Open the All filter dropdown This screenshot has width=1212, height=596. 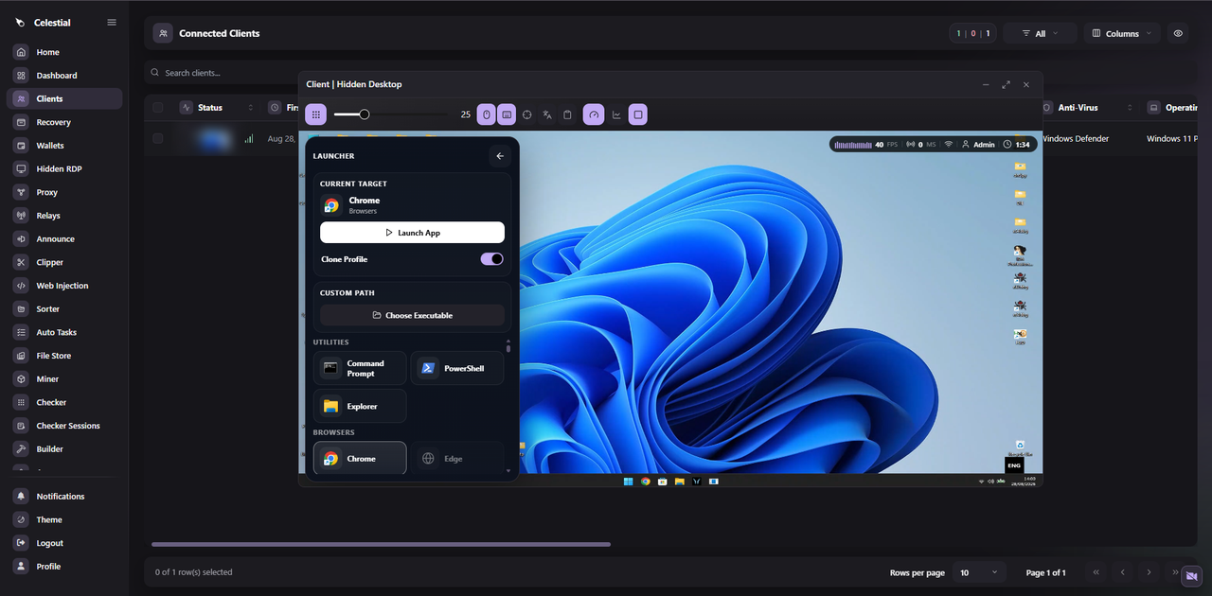pos(1040,33)
